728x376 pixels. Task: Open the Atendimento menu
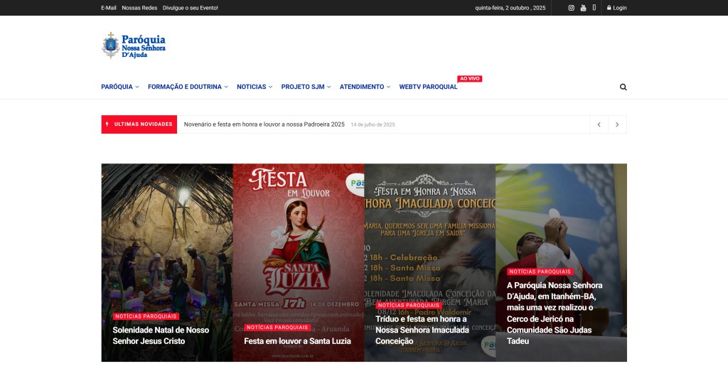[x=365, y=87]
